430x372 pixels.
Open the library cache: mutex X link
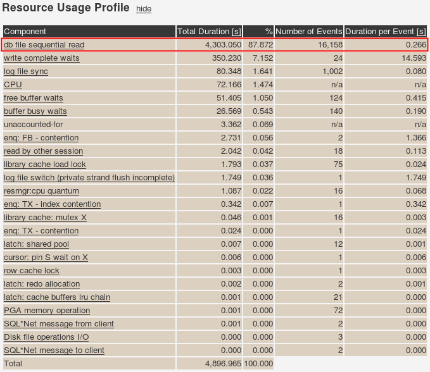coord(45,218)
